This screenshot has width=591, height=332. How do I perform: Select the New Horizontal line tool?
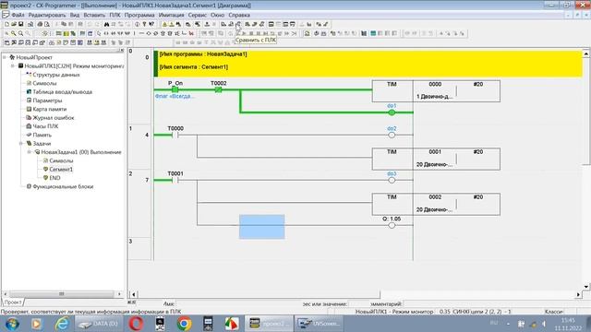point(141,33)
